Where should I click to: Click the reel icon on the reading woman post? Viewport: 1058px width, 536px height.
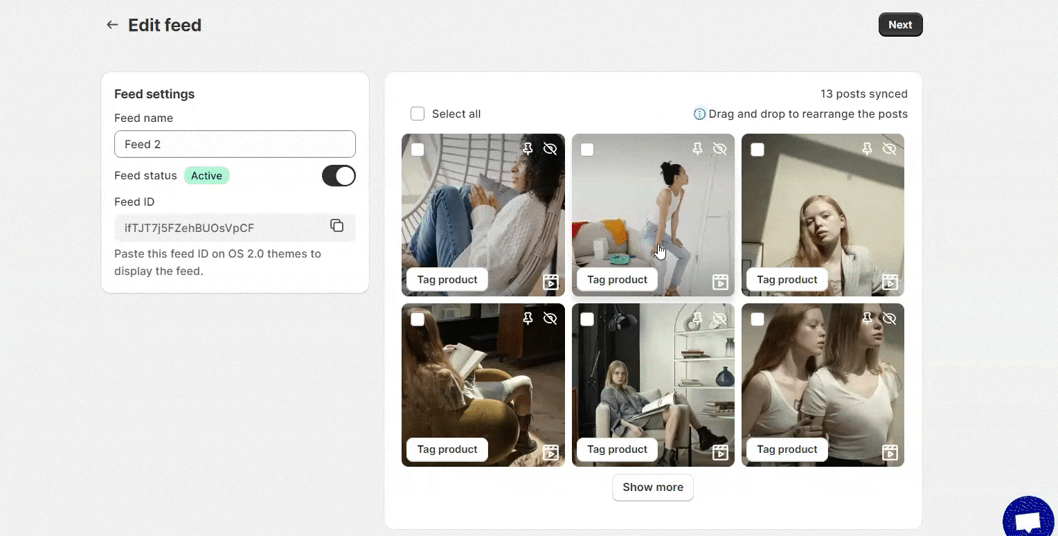(550, 452)
